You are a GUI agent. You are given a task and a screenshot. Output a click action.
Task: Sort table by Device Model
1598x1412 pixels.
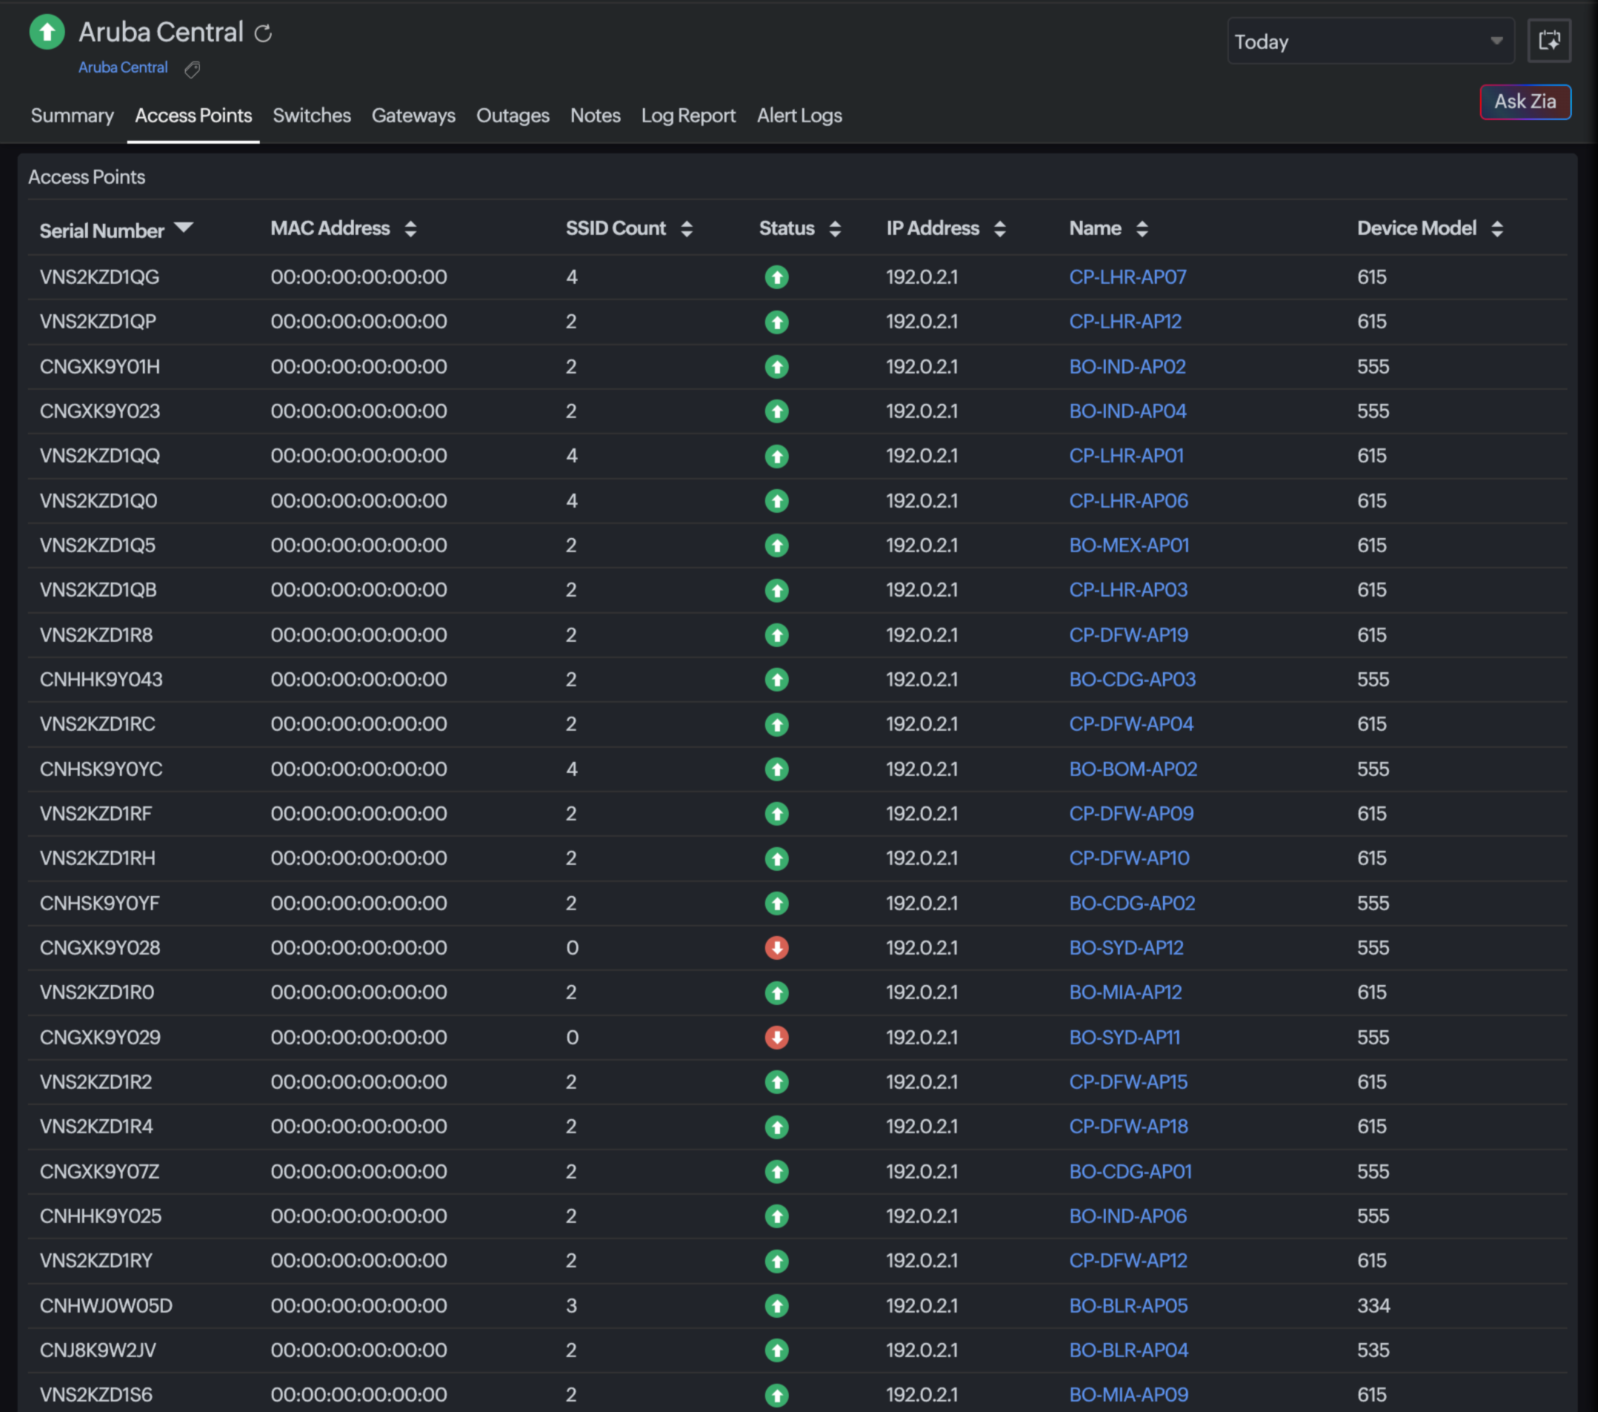1497,228
